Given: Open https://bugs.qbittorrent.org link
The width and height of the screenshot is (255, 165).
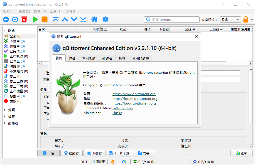Looking at the screenshot, I should pos(134,103).
